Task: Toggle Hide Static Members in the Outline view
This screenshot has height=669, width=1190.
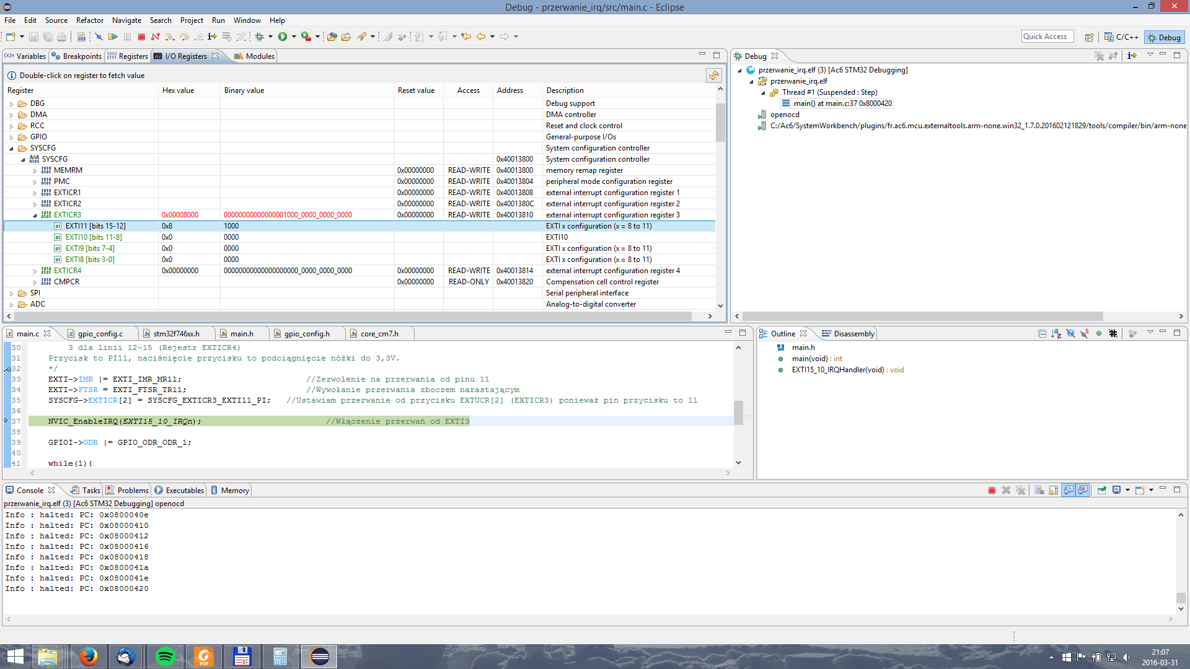Action: click(x=1084, y=334)
